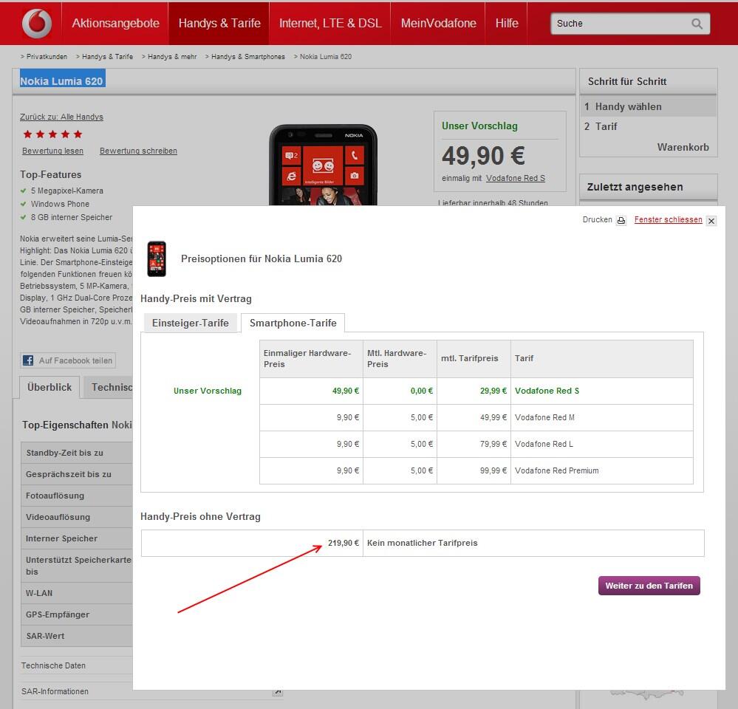Open the Bewertung lesen link
738x709 pixels.
pyautogui.click(x=52, y=151)
